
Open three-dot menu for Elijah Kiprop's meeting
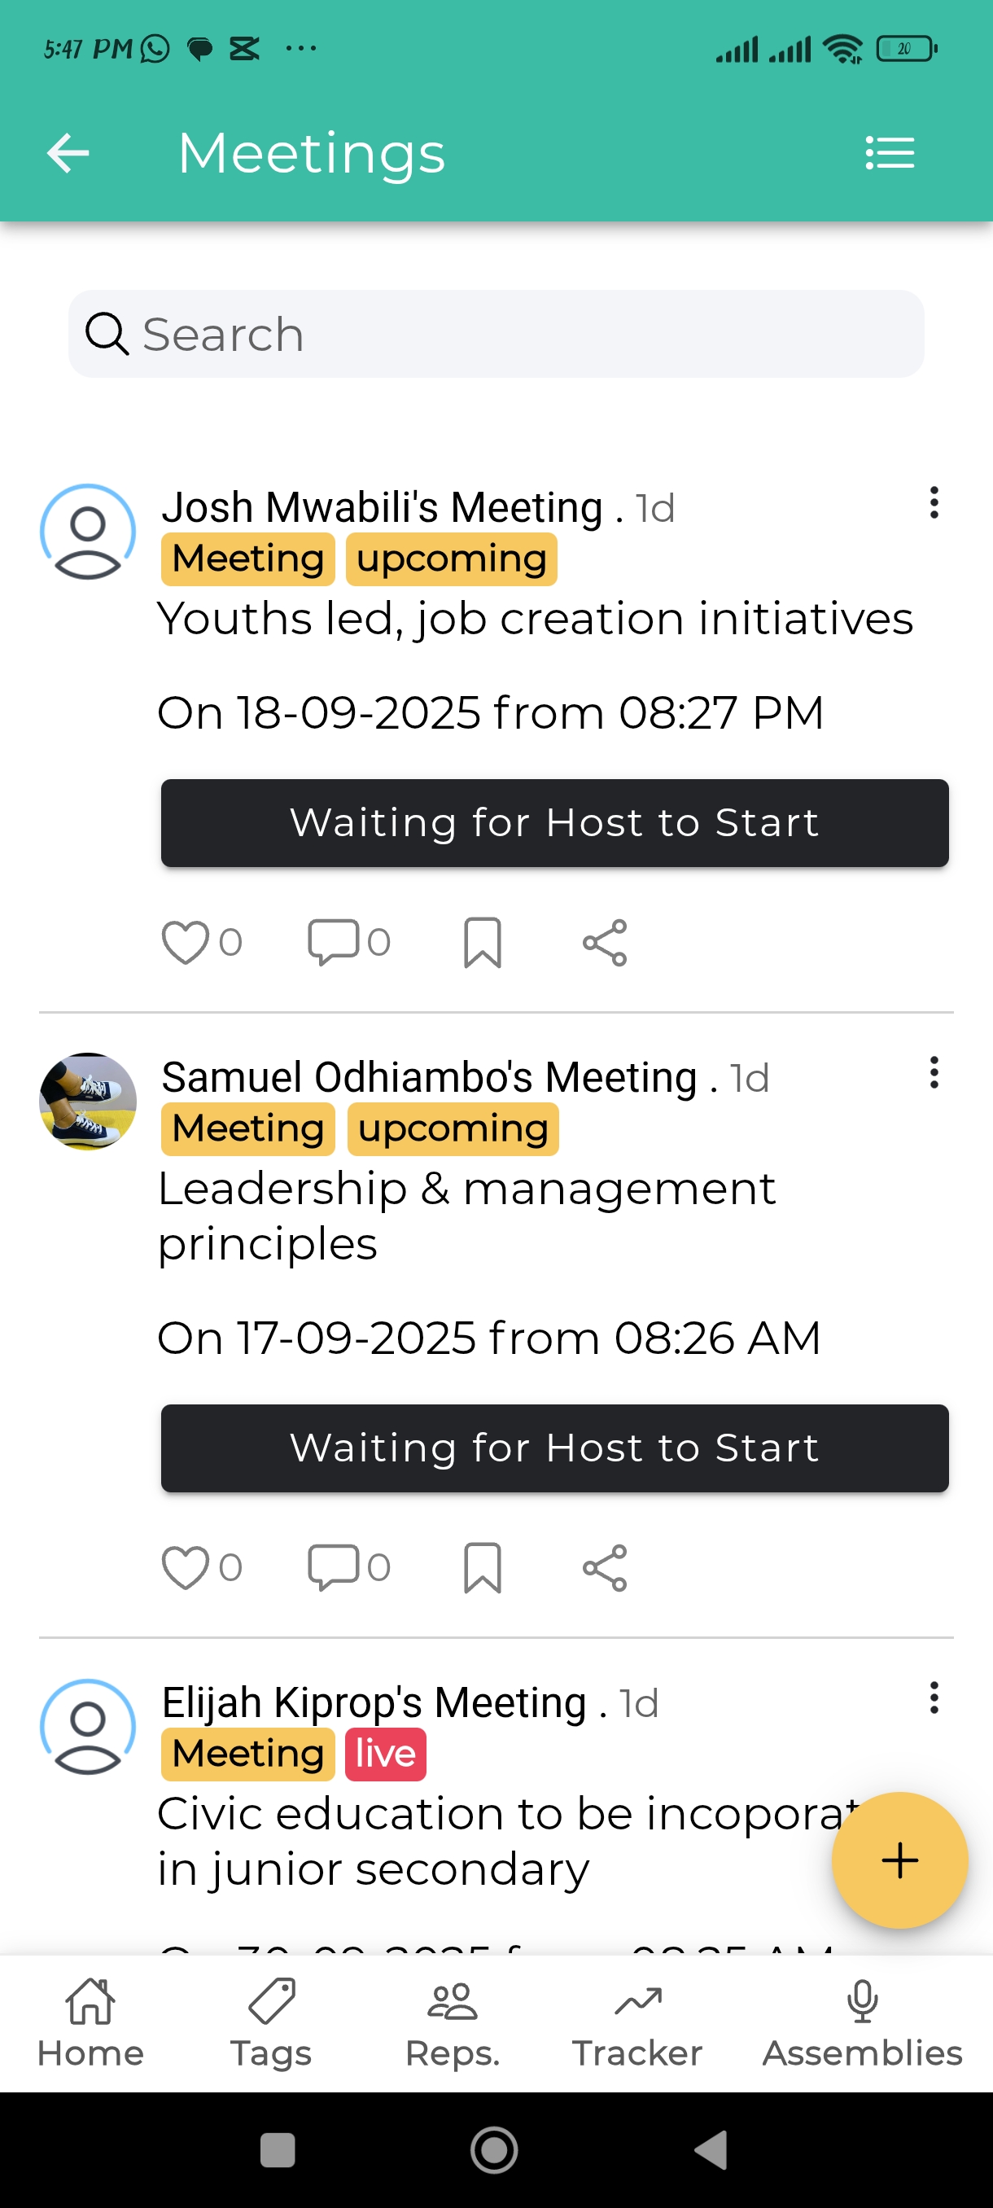point(934,1698)
